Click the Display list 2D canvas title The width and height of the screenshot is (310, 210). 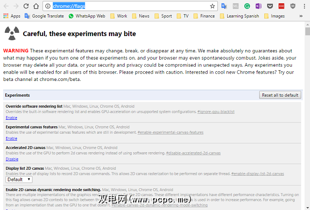point(25,168)
